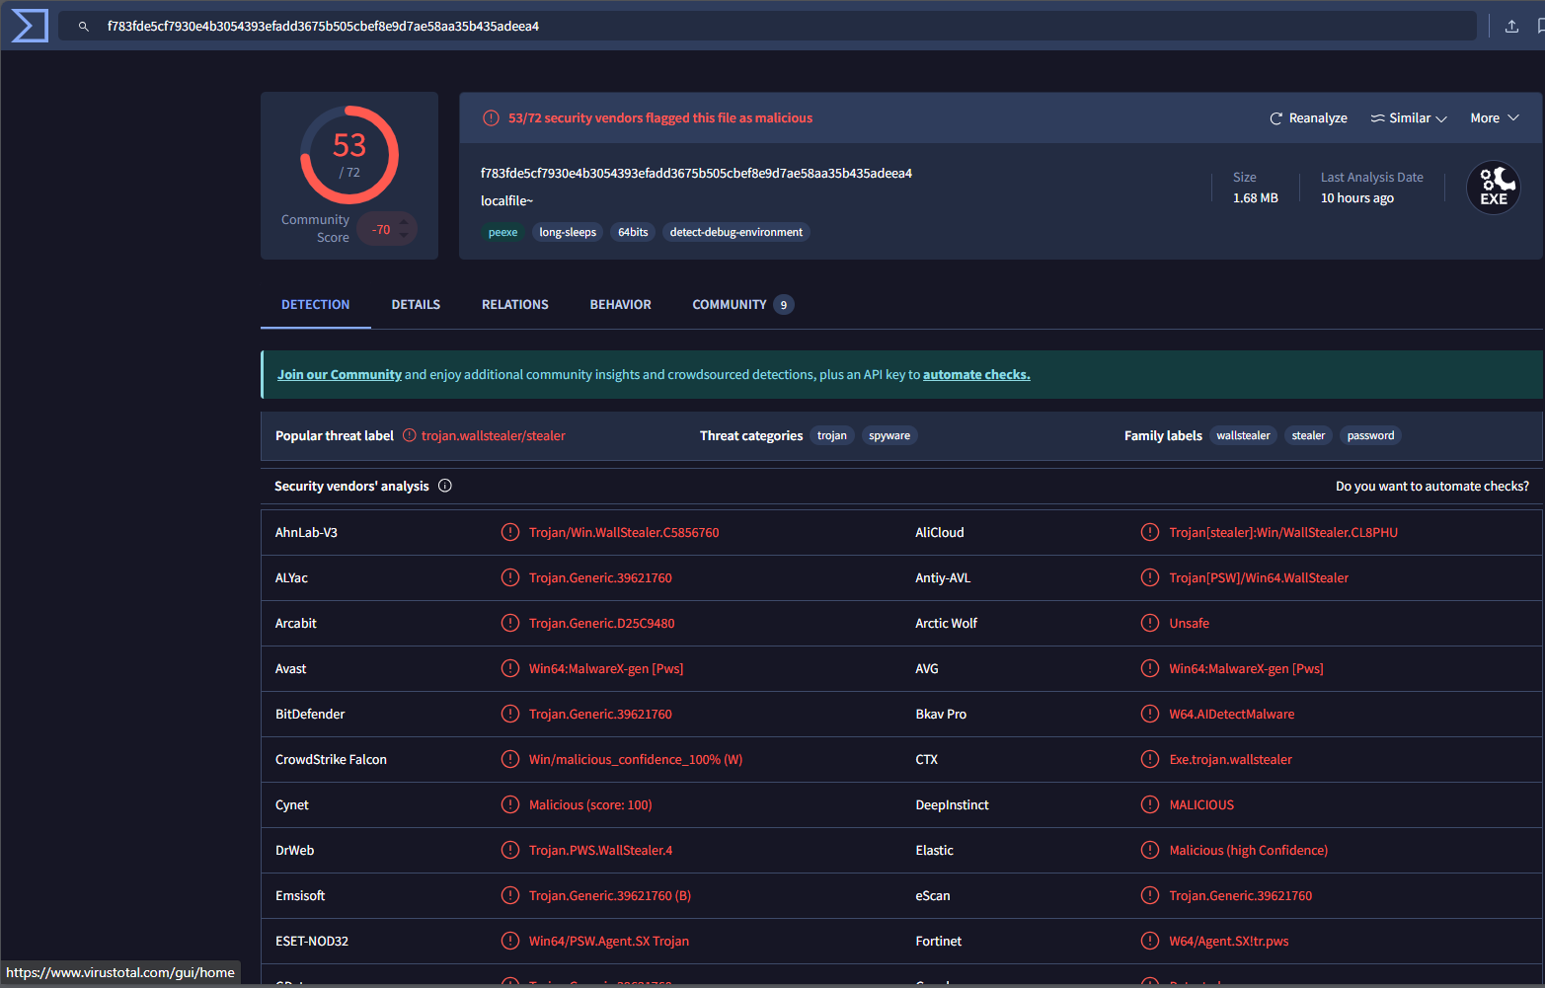
Task: Follow the Join our Community link
Action: (339, 375)
